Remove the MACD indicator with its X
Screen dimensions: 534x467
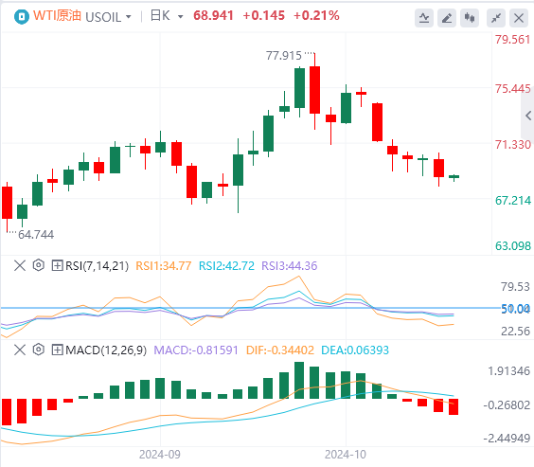coord(20,350)
